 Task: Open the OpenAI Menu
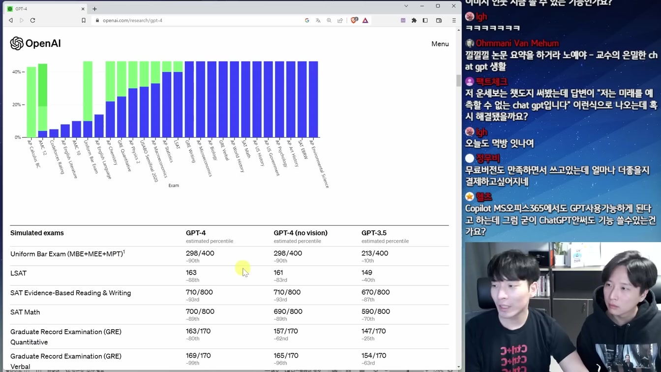pyautogui.click(x=440, y=44)
